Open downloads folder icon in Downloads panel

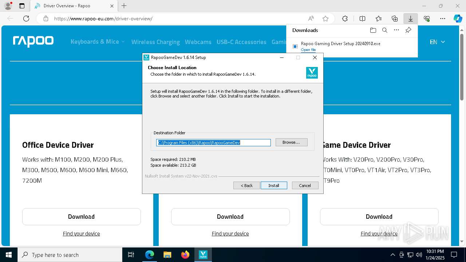pyautogui.click(x=373, y=30)
